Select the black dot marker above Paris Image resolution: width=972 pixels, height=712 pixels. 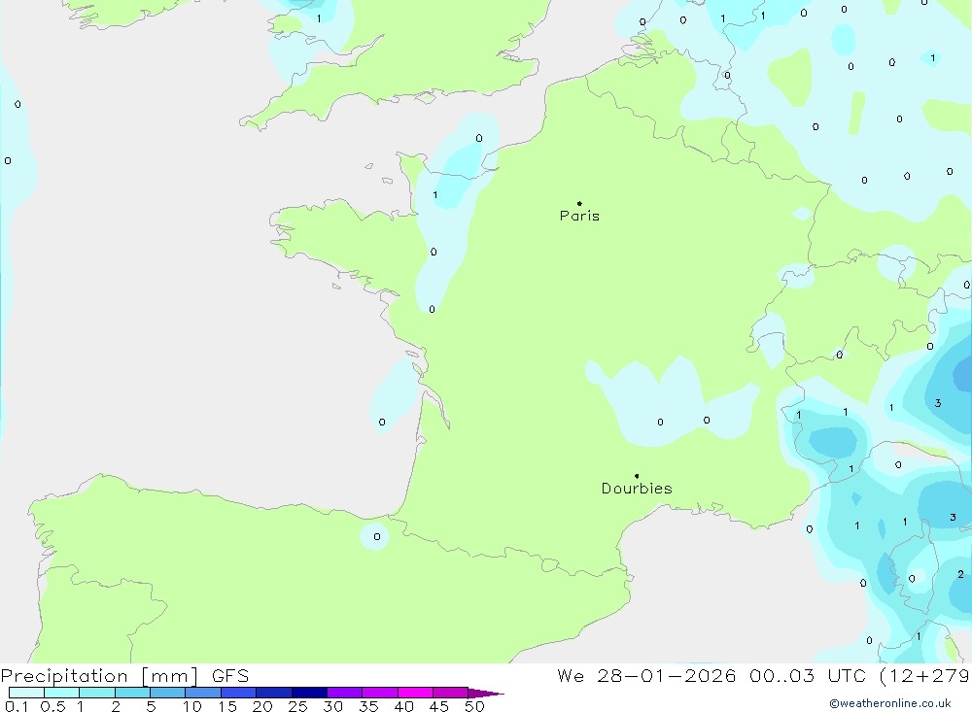click(x=579, y=203)
